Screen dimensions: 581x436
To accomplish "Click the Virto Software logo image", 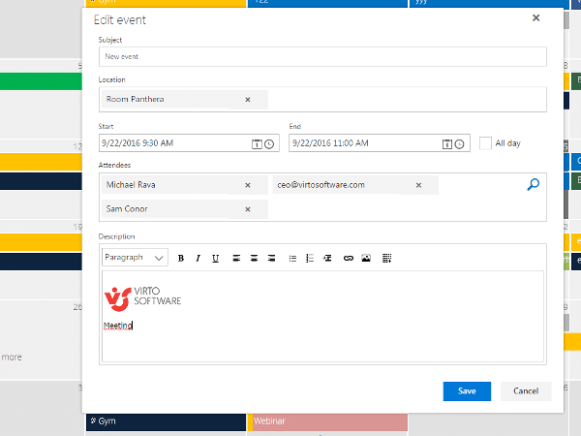I will tap(142, 298).
